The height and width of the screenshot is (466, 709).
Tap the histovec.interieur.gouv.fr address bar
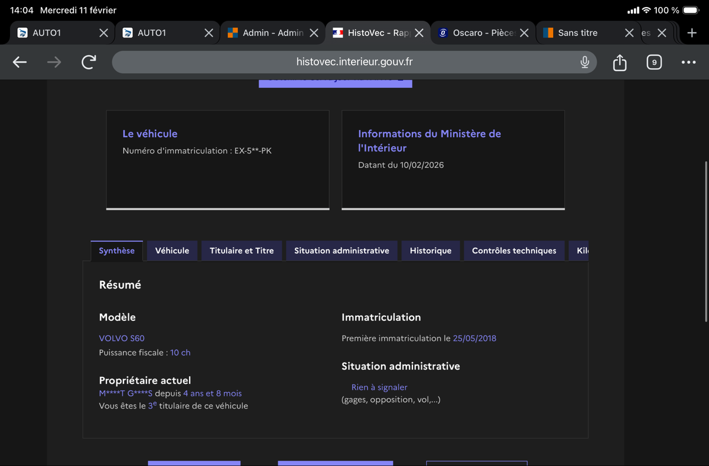point(354,62)
